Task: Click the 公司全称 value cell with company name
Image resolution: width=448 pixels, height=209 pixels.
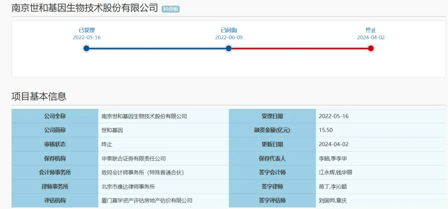Action: coord(164,116)
